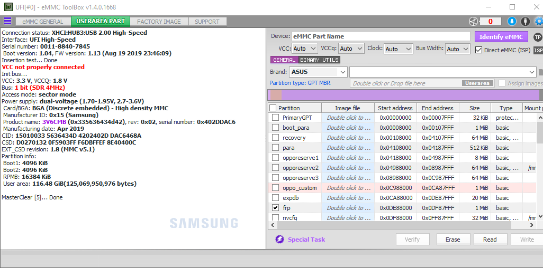
Task: Open the Clock dropdown
Action: click(x=399, y=49)
